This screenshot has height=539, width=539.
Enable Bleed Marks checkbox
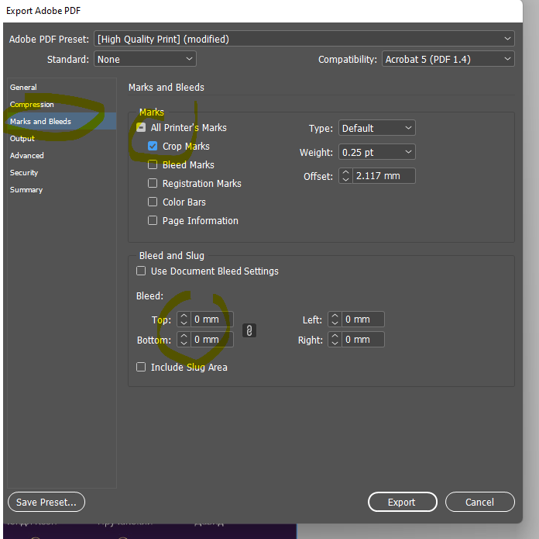(153, 165)
